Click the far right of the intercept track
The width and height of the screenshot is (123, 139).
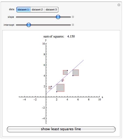point(70,25)
